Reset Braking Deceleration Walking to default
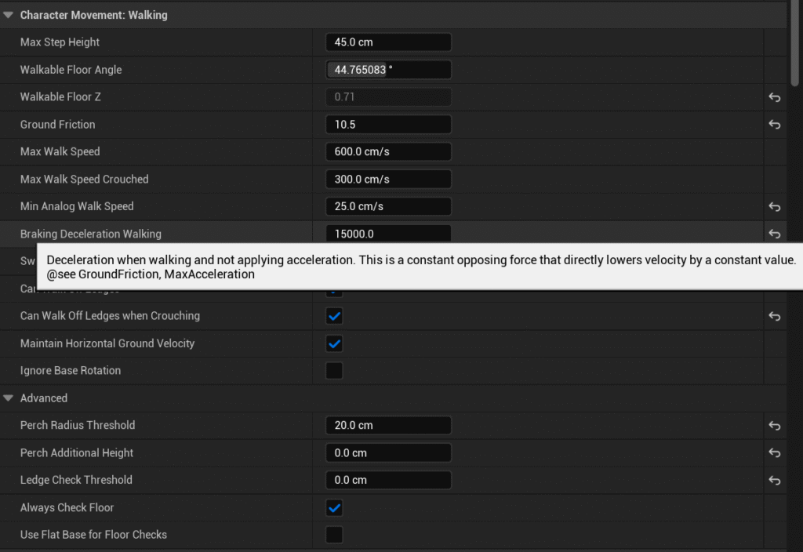This screenshot has height=552, width=803. (774, 234)
